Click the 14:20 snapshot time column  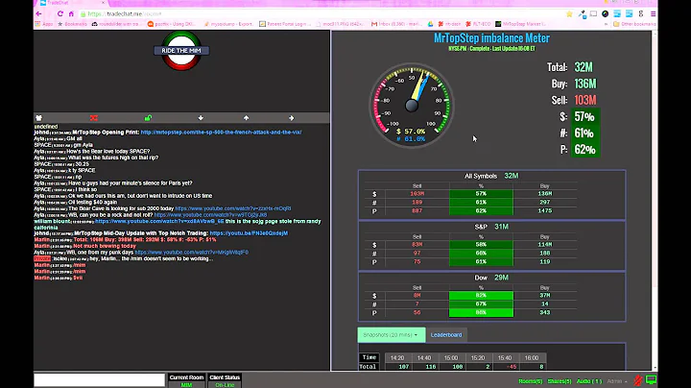[397, 358]
